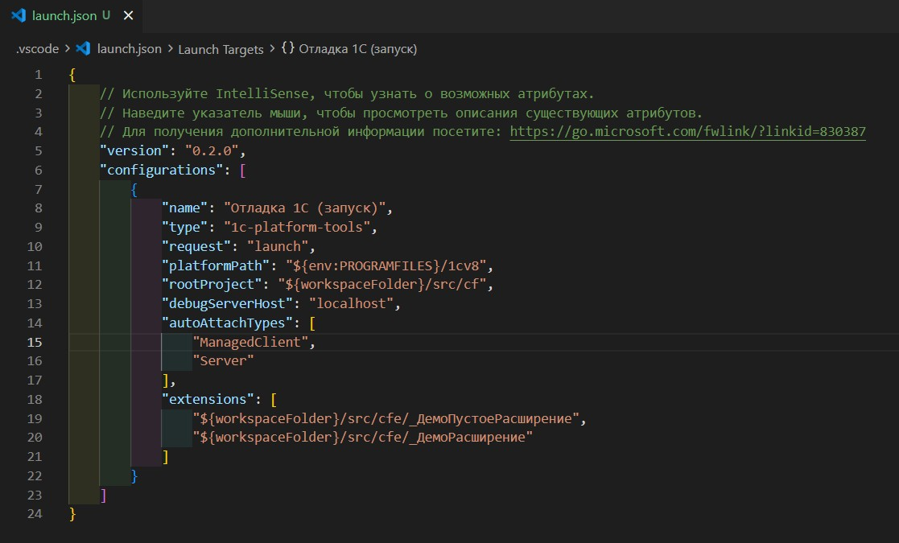Click the "debugServerHost" key

(227, 303)
